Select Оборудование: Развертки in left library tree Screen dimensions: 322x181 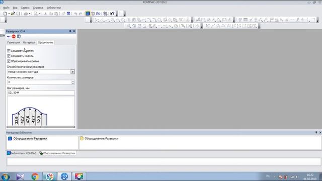30,139
